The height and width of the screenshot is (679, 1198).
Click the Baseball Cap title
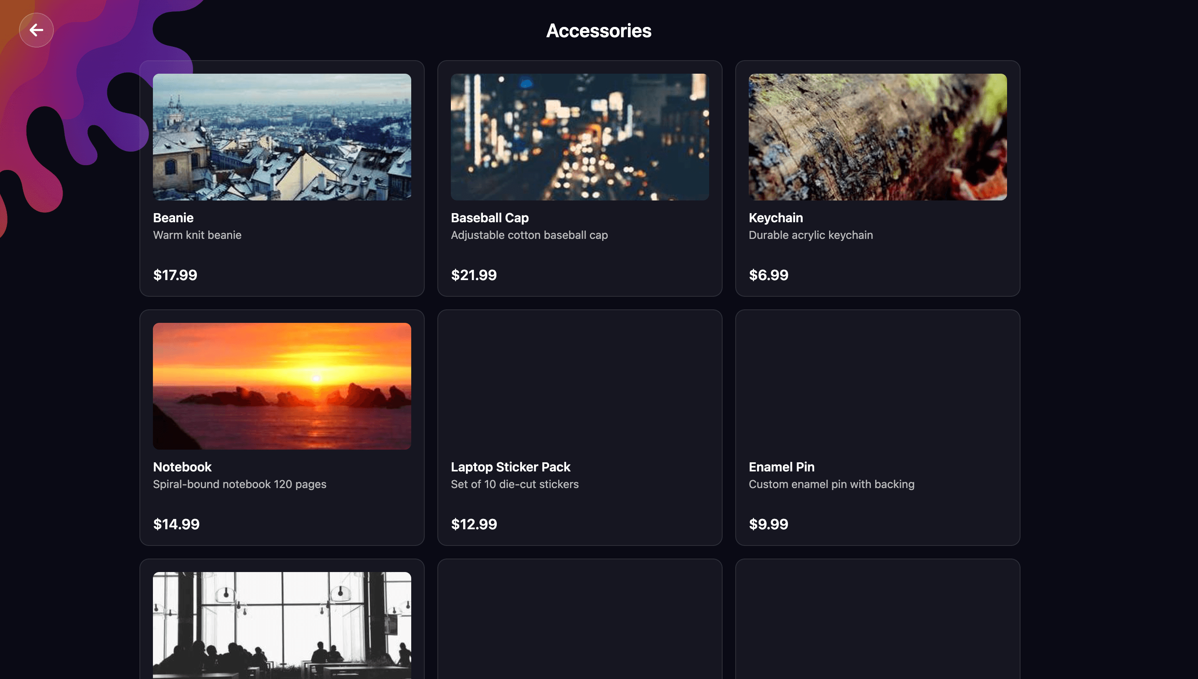[489, 218]
